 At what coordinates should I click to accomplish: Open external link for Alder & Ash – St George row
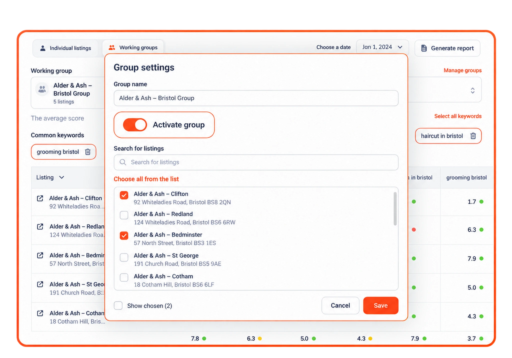pos(40,284)
